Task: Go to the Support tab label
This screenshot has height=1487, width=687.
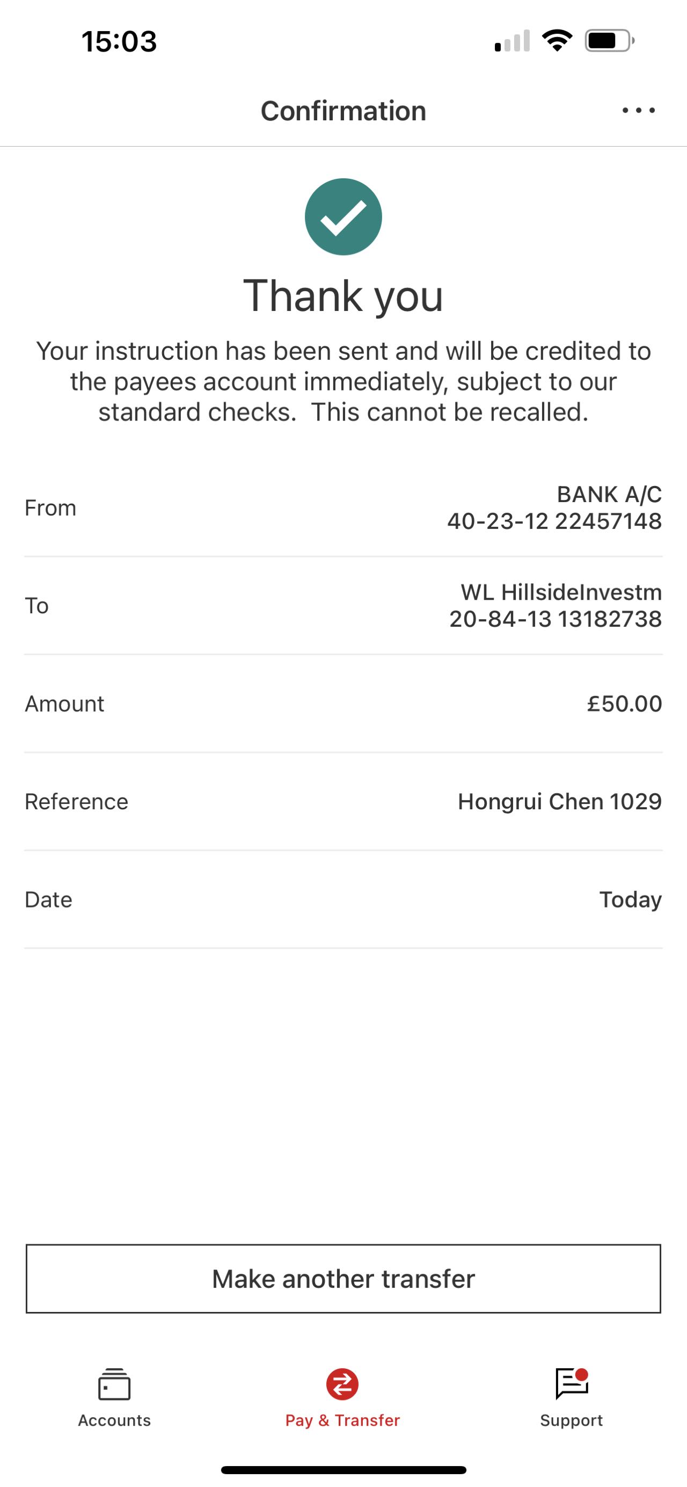Action: coord(571,1420)
